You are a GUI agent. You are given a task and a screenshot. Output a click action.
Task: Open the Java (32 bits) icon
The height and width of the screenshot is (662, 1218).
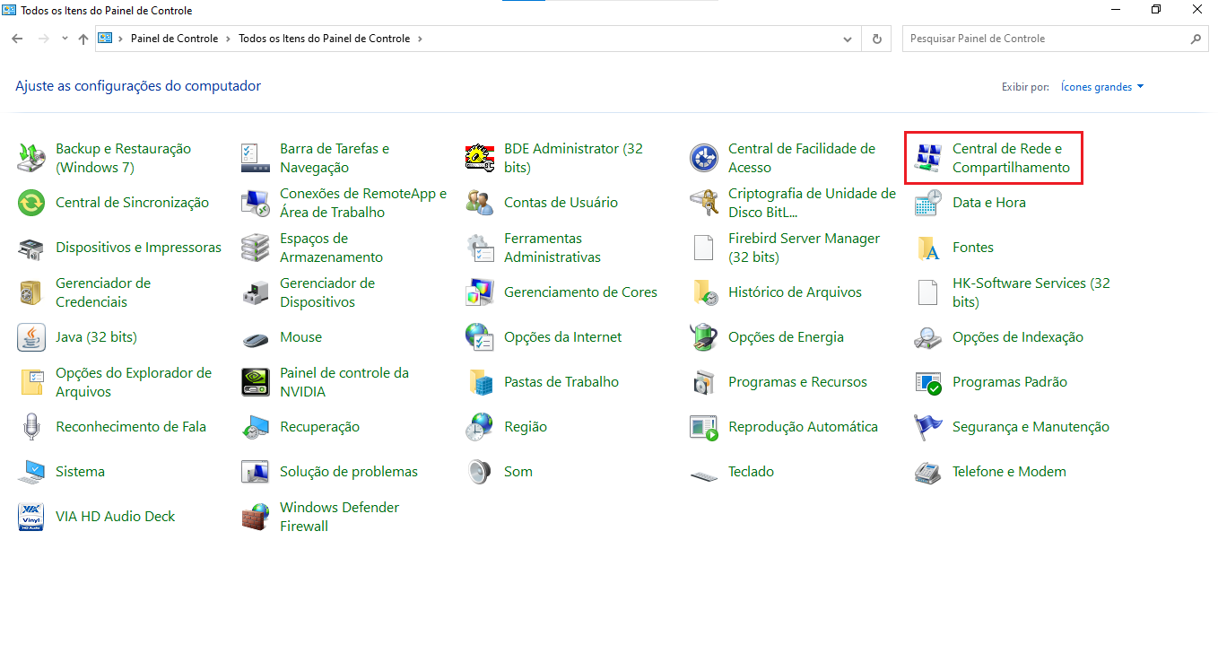point(31,337)
